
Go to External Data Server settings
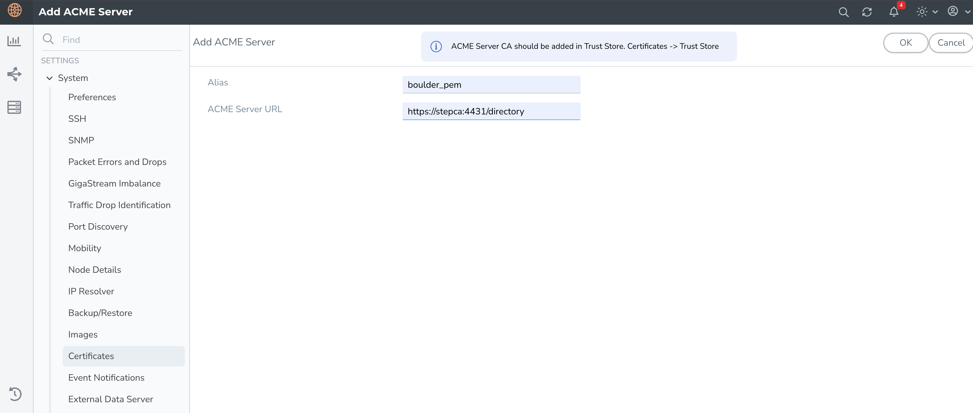[x=110, y=399]
